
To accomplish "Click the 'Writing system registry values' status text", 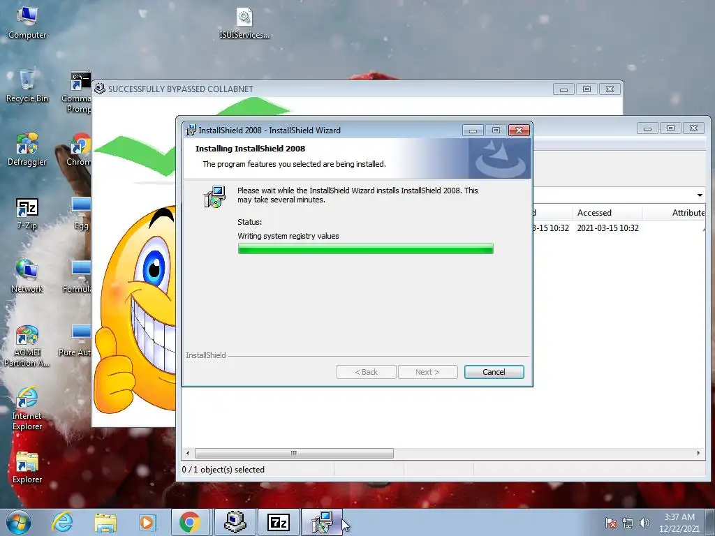I will click(288, 236).
